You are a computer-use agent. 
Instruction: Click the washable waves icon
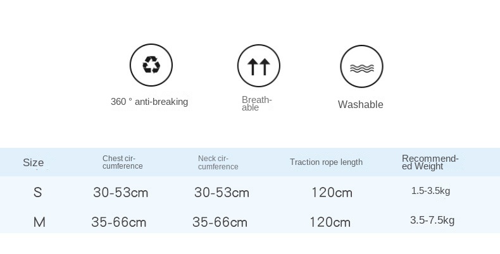coord(361,66)
